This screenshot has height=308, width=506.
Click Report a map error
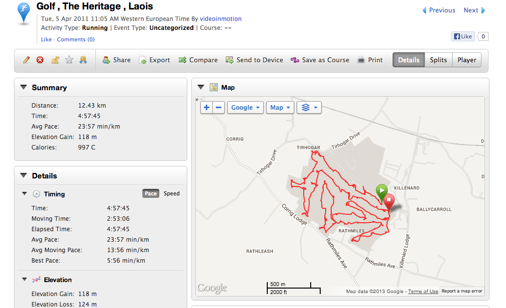(x=462, y=291)
